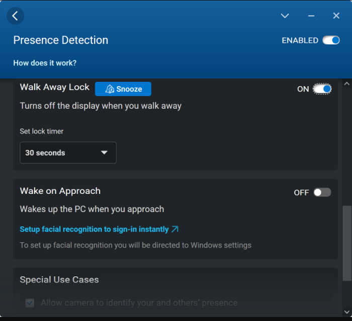Disable the Presence Detection ENABLED switch
352x321 pixels.
pyautogui.click(x=331, y=40)
